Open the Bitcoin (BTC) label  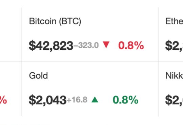tap(55, 21)
